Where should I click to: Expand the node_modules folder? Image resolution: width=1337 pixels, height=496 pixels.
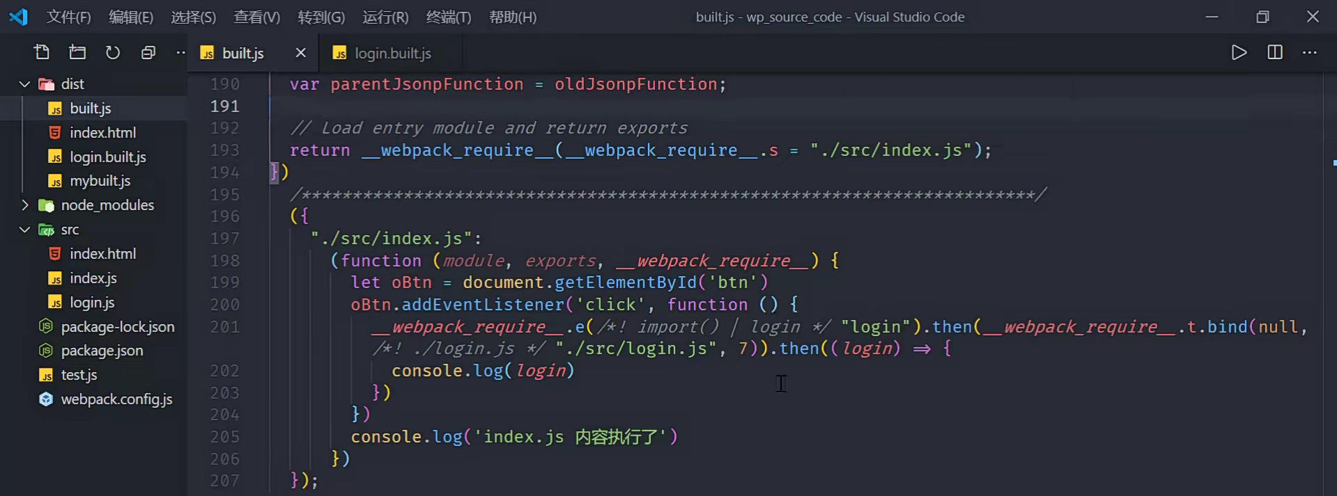pos(24,205)
